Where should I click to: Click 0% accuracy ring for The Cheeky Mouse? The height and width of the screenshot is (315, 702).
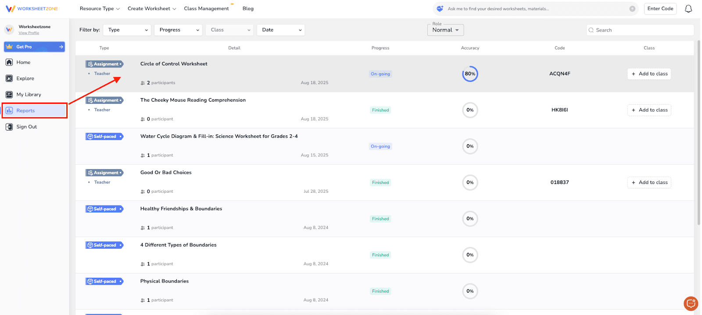pos(470,110)
